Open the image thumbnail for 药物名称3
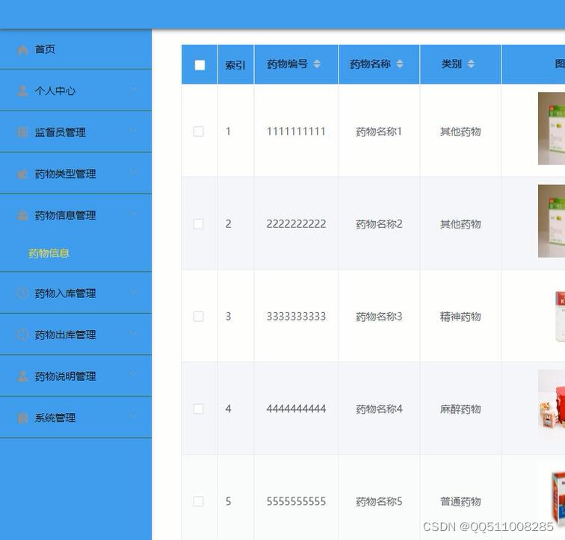Image resolution: width=565 pixels, height=540 pixels. [x=560, y=317]
